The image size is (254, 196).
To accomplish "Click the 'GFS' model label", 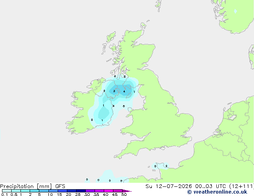I will 60,186.
